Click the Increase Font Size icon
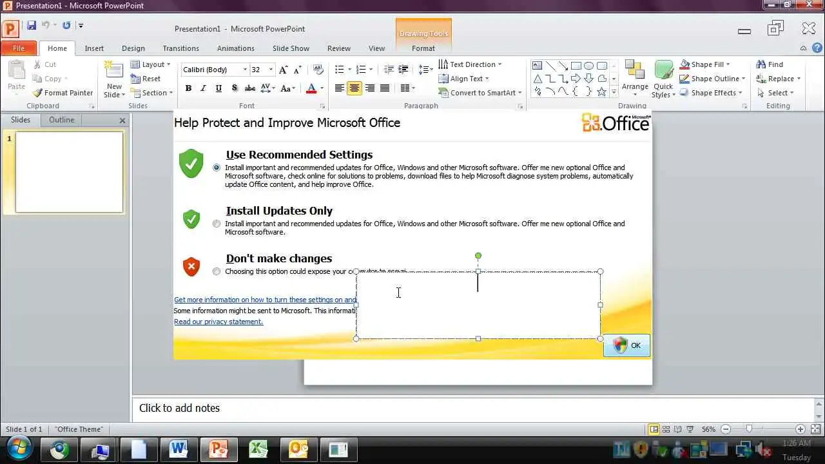This screenshot has width=825, height=464. [x=283, y=70]
